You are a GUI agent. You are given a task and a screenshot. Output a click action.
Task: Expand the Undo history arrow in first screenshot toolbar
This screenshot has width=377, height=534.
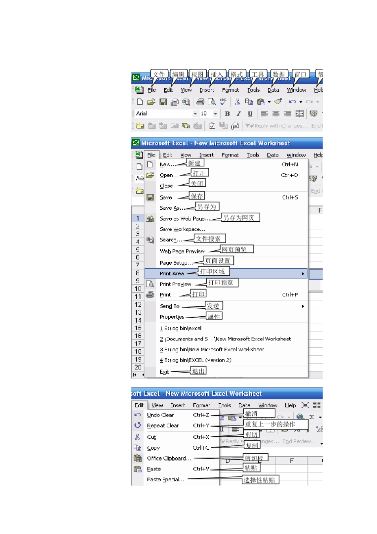pyautogui.click(x=300, y=102)
